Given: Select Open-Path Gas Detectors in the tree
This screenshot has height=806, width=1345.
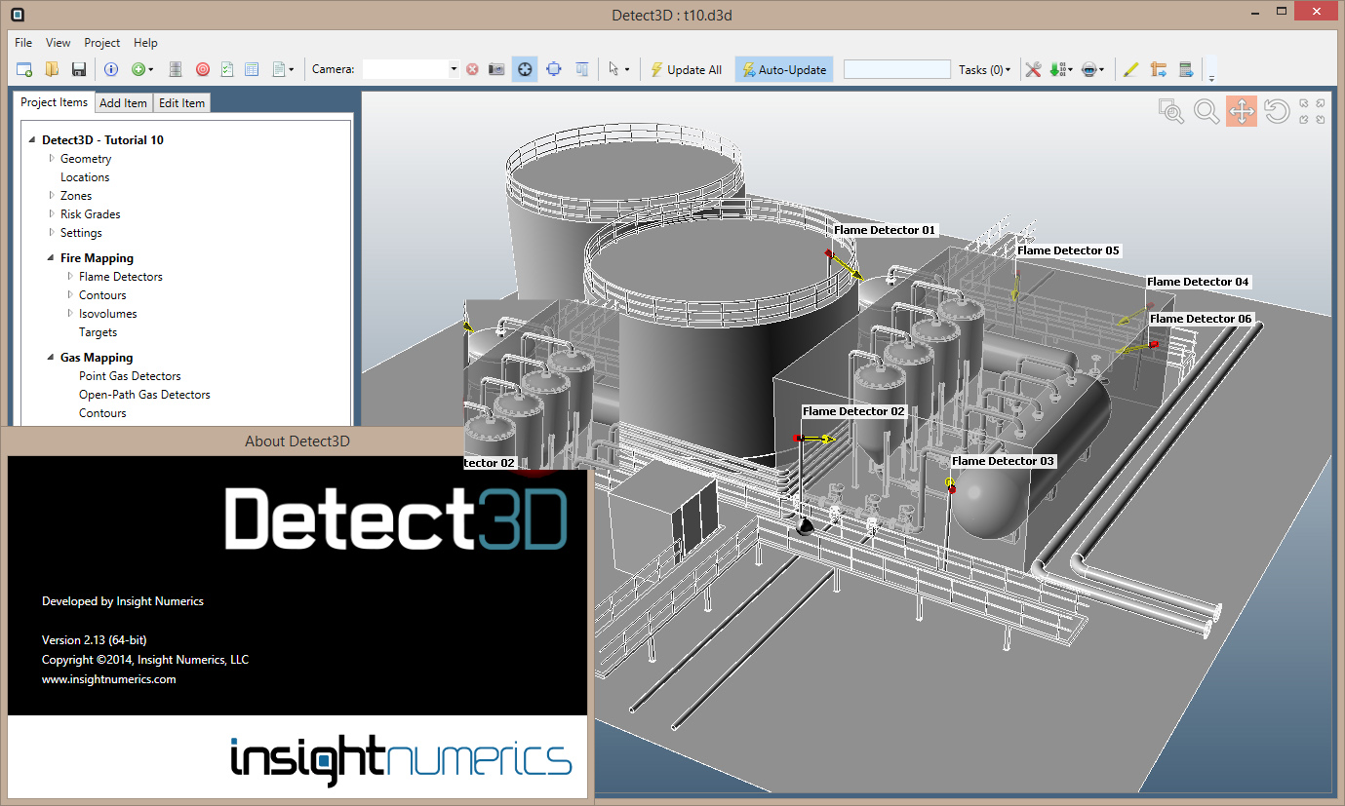Looking at the screenshot, I should coord(144,394).
